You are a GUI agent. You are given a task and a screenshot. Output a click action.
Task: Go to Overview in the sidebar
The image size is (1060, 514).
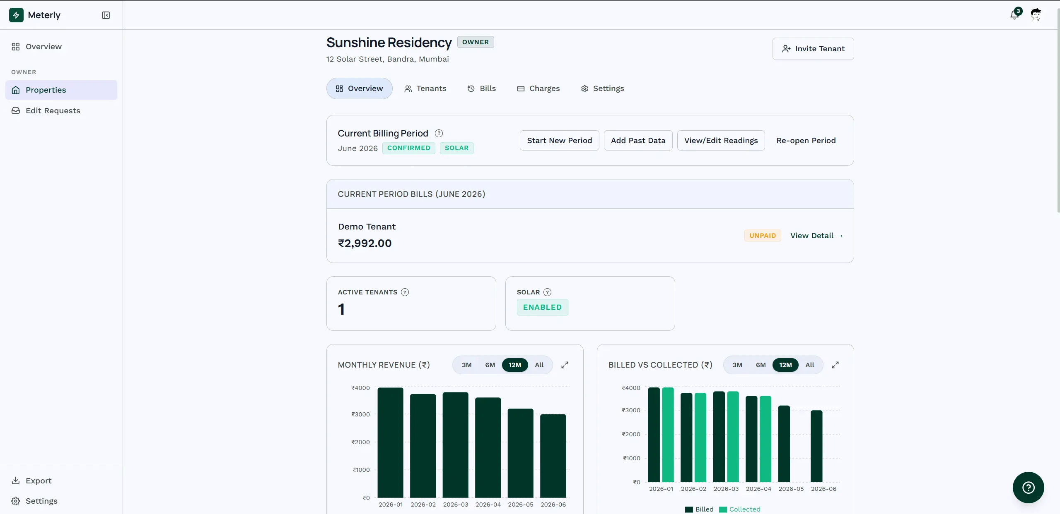61,47
